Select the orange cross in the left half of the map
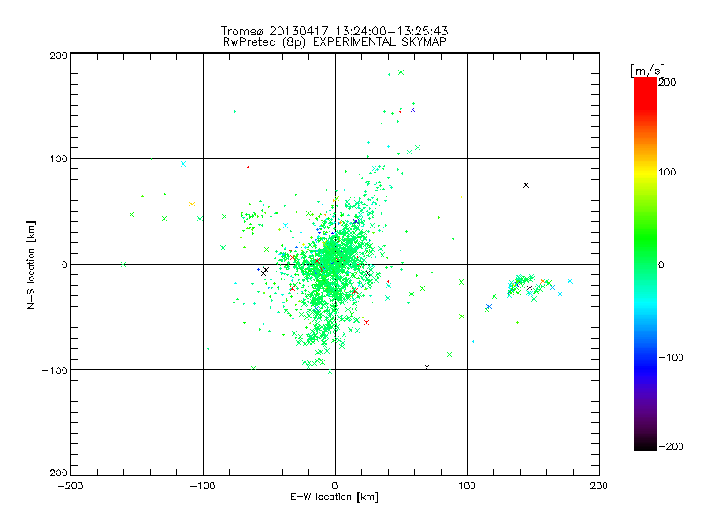Viewport: 705px width, 529px height. click(x=192, y=205)
